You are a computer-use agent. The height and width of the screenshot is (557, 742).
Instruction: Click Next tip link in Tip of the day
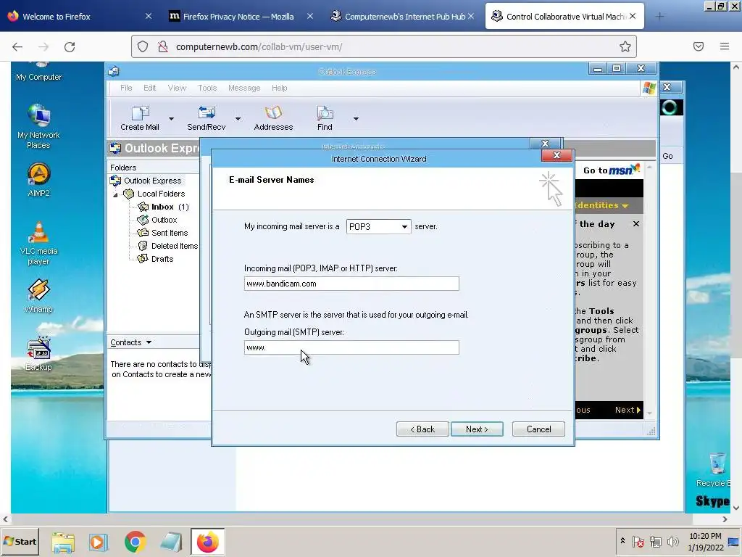628,410
